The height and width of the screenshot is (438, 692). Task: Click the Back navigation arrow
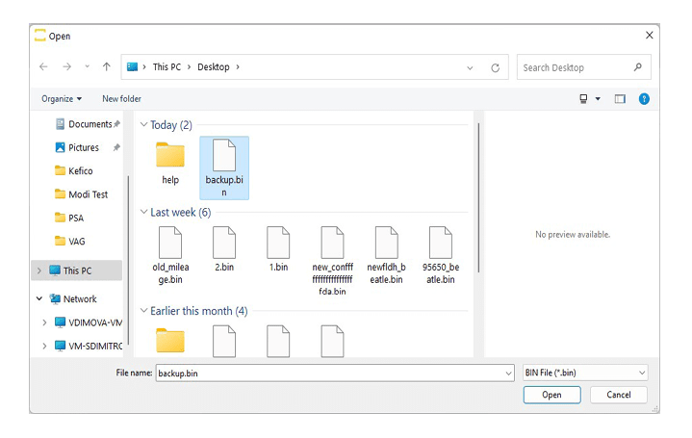[43, 67]
